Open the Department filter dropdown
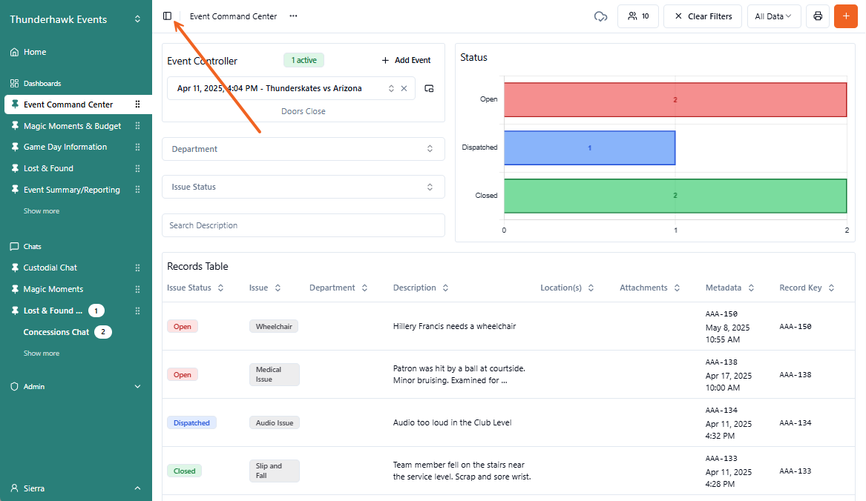 [x=303, y=149]
